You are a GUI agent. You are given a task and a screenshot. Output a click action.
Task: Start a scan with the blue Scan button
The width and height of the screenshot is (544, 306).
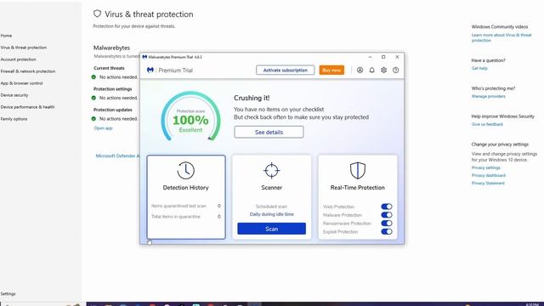[272, 229]
